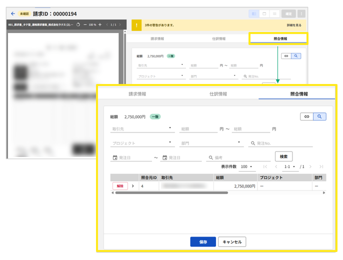Switch to the single pane layout icon
Viewport: 343px width, 260px height.
[x=264, y=14]
